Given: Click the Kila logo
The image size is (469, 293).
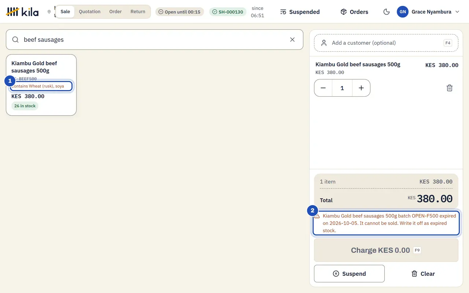Looking at the screenshot, I should (22, 12).
